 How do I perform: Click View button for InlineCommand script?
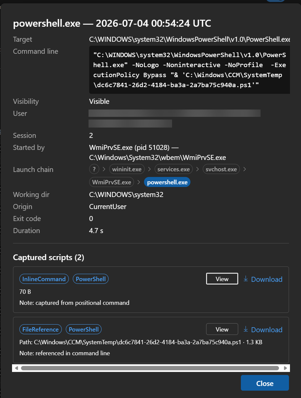coord(222,279)
